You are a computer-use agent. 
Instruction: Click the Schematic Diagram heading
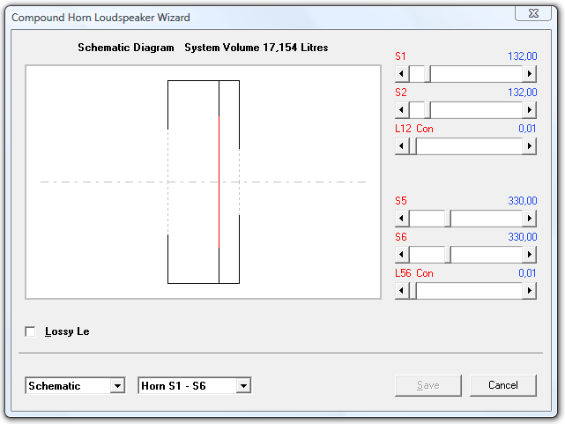(x=126, y=48)
